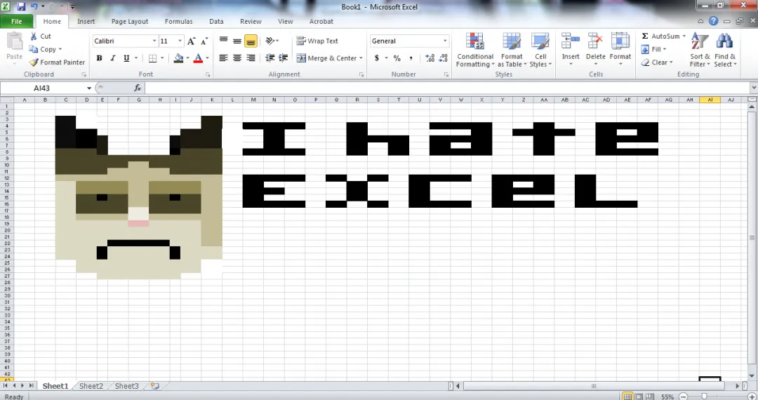Viewport: 758px width, 400px height.
Task: Open the Sheet2 worksheet tab
Action: pyautogui.click(x=91, y=386)
